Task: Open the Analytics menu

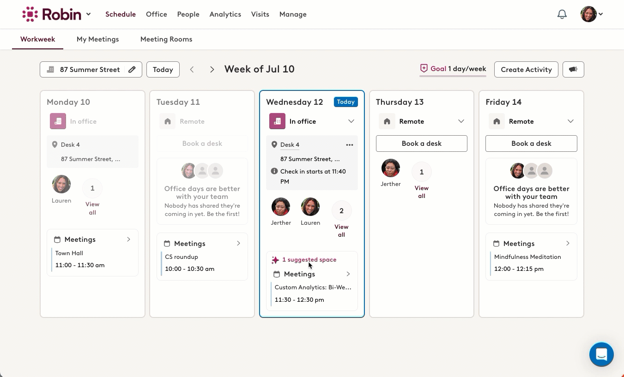Action: (x=225, y=14)
